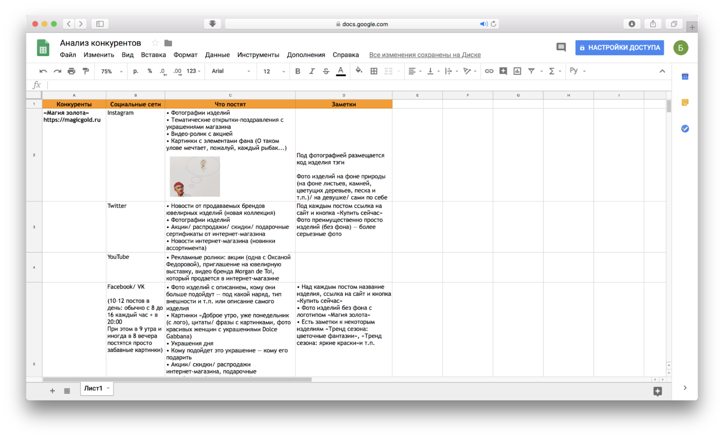
Task: Open the fill color bucket
Action: point(359,71)
